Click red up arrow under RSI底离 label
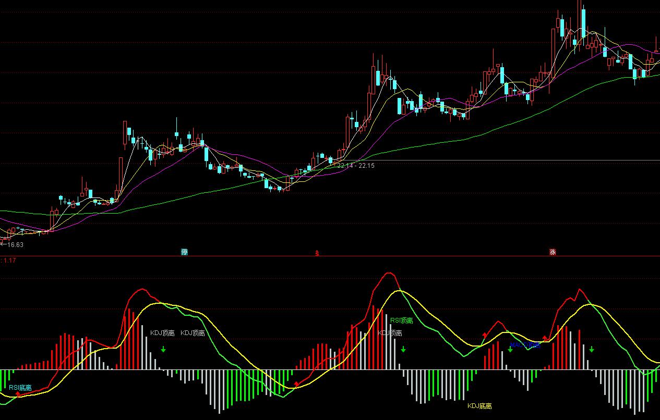The image size is (660, 420). [18, 394]
